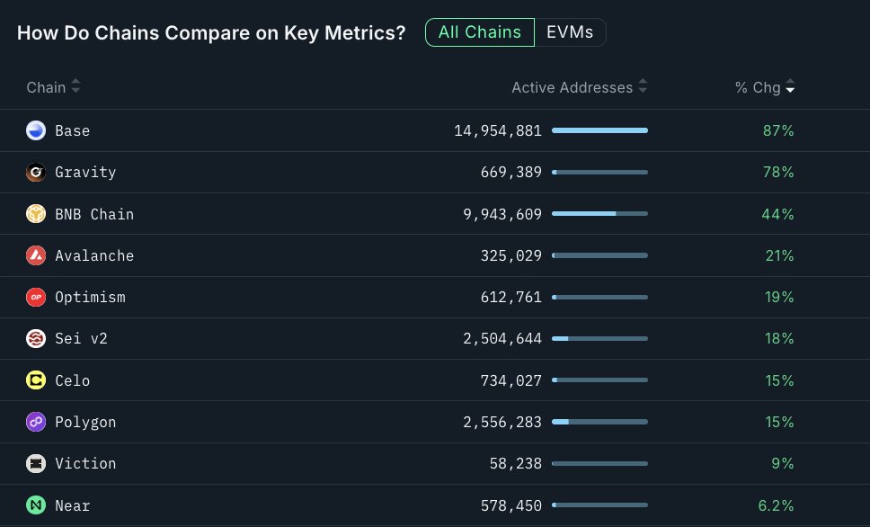The width and height of the screenshot is (870, 527).
Task: Click Viction active addresses bar
Action: point(599,463)
